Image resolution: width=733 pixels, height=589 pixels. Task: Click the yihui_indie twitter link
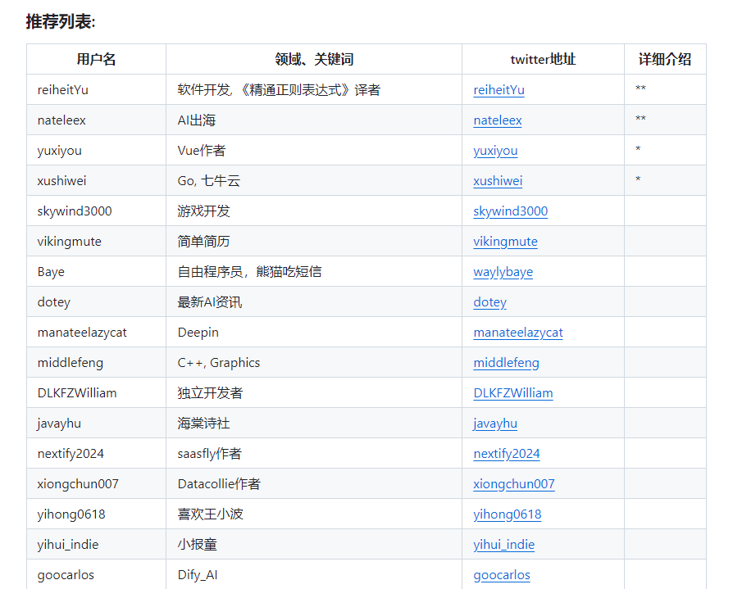[x=503, y=545]
